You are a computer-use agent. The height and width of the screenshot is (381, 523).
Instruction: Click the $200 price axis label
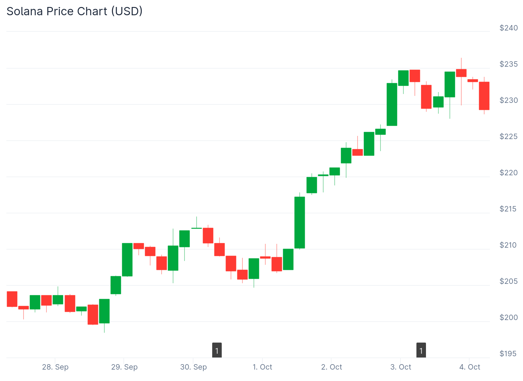point(509,317)
